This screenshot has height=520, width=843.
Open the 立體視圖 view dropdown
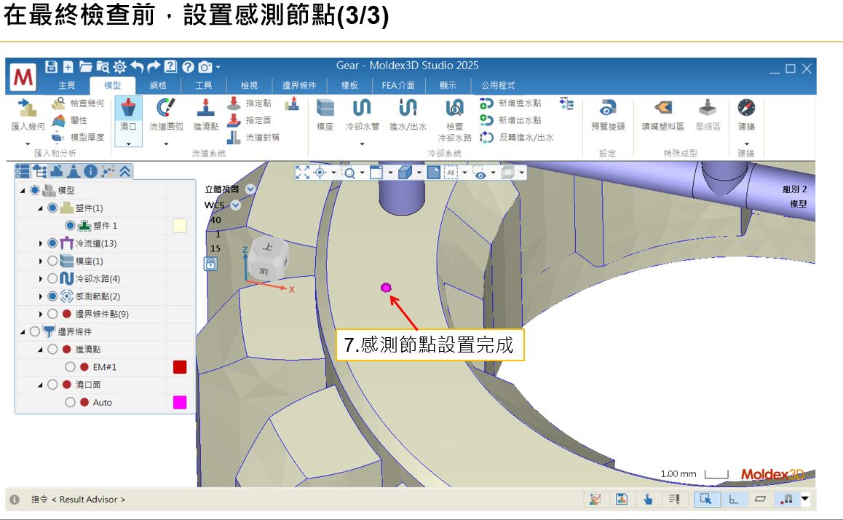pos(251,189)
